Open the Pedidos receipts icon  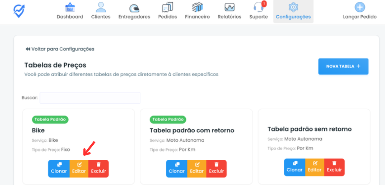[x=167, y=7]
